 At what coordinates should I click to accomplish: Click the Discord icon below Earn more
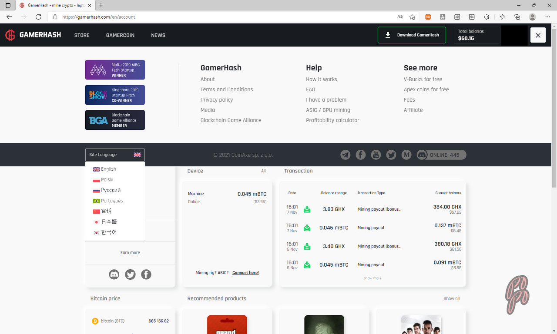click(x=114, y=274)
